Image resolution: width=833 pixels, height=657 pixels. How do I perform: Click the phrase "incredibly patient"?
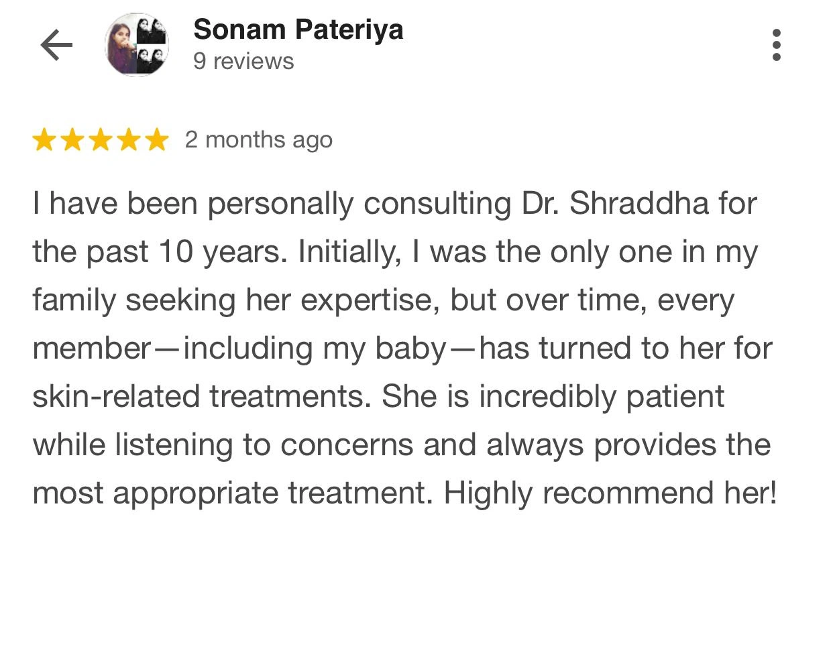(x=601, y=396)
